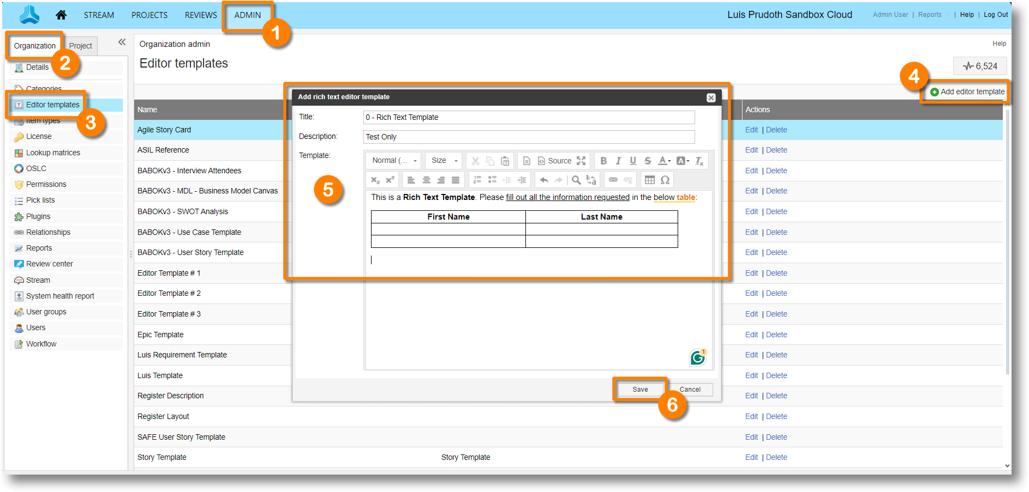Click the find magnifier icon
This screenshot has height=492, width=1029.
576,180
